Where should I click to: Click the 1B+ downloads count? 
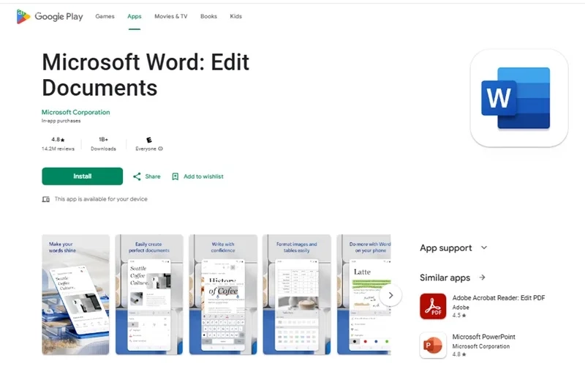[103, 139]
